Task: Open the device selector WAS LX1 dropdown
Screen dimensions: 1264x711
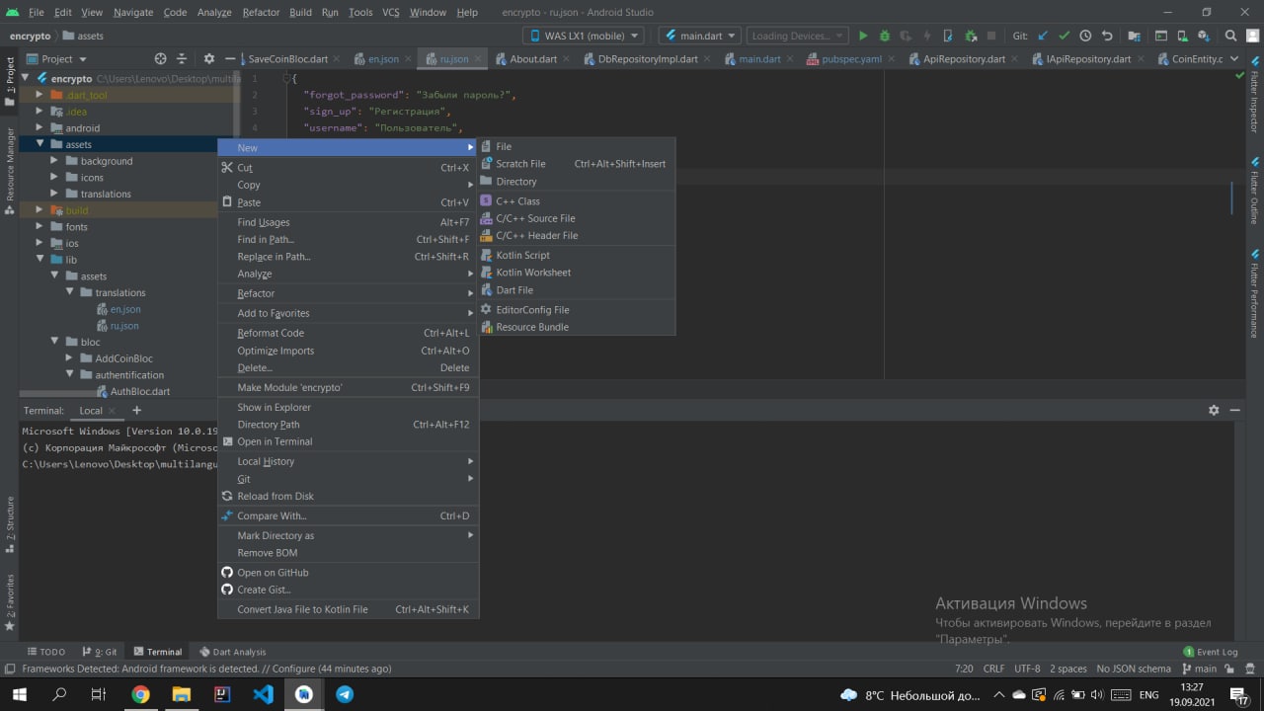Action: (583, 36)
